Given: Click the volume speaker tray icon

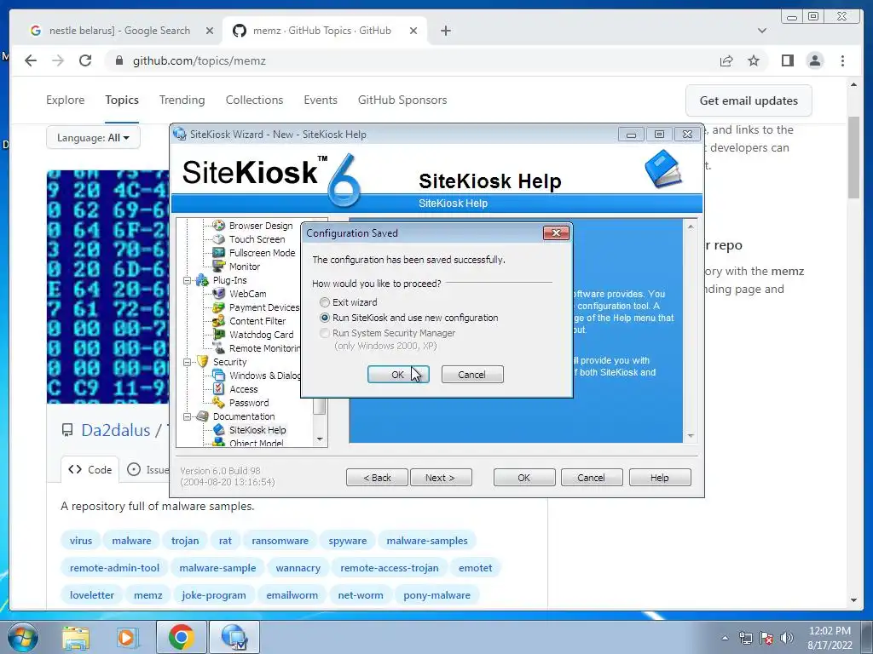Looking at the screenshot, I should click(x=786, y=638).
